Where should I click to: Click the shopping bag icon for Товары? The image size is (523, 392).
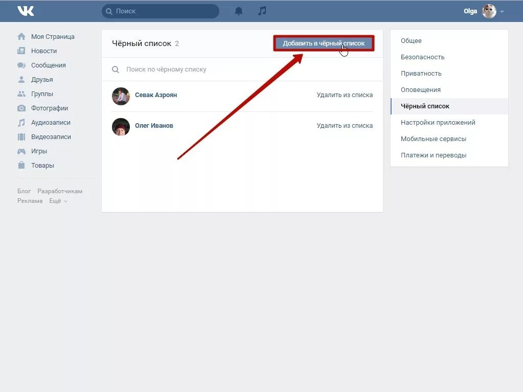coord(21,165)
